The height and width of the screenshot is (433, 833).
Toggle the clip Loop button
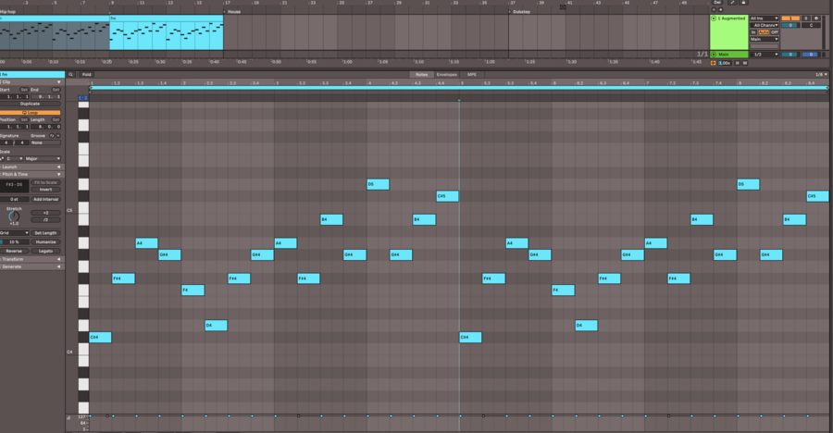pyautogui.click(x=31, y=113)
